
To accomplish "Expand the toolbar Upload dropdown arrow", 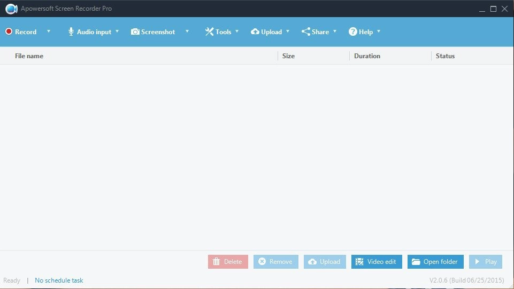I will point(288,32).
